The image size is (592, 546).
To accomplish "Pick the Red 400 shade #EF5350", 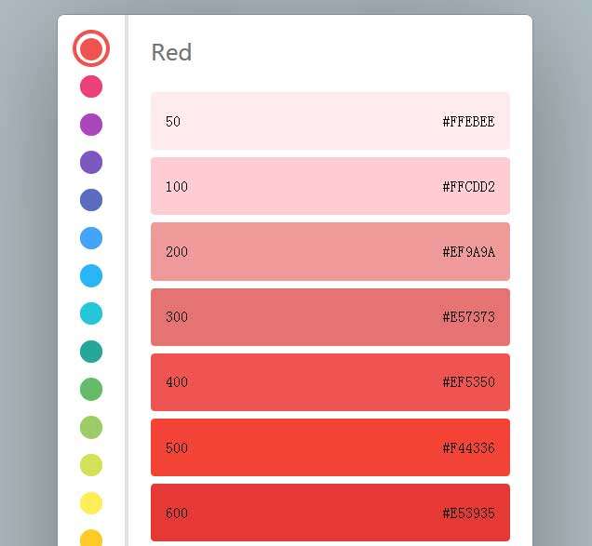I will pos(330,382).
